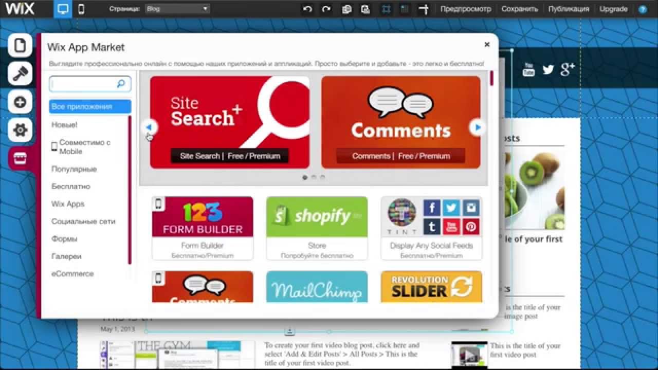
Task: Click Site Search Free/Premium label
Action: click(230, 156)
